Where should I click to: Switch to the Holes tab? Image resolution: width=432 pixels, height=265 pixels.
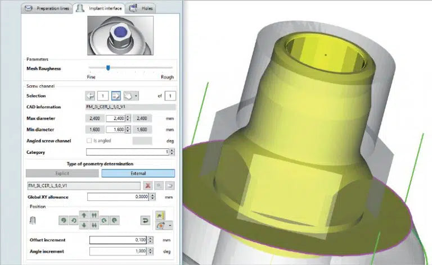(142, 8)
